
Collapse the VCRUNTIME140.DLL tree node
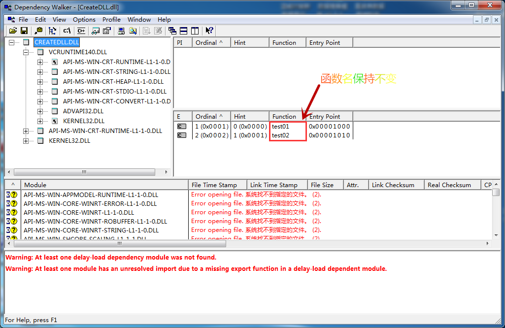26,52
